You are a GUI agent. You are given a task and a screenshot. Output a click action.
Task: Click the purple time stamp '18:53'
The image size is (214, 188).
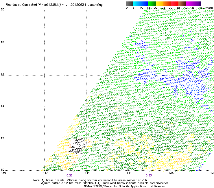click(148, 176)
